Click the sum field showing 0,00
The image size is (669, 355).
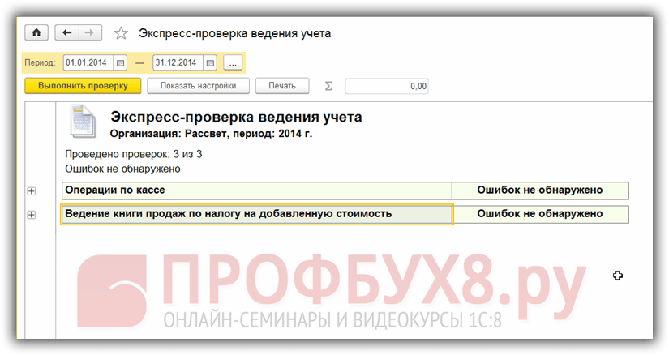click(386, 86)
